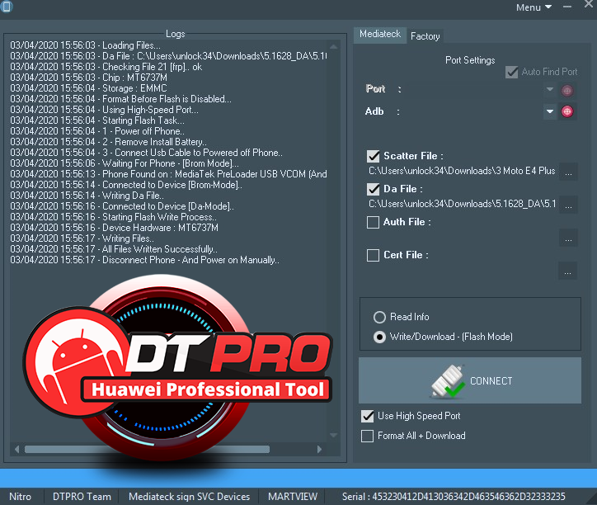Click log line 'Storage : EMMC'
The image size is (597, 505).
(88, 88)
